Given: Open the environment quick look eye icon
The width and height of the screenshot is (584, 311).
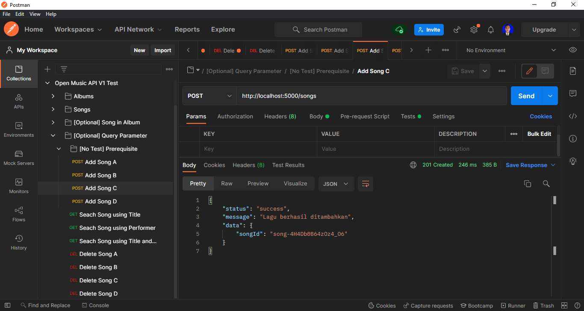Looking at the screenshot, I should (573, 50).
